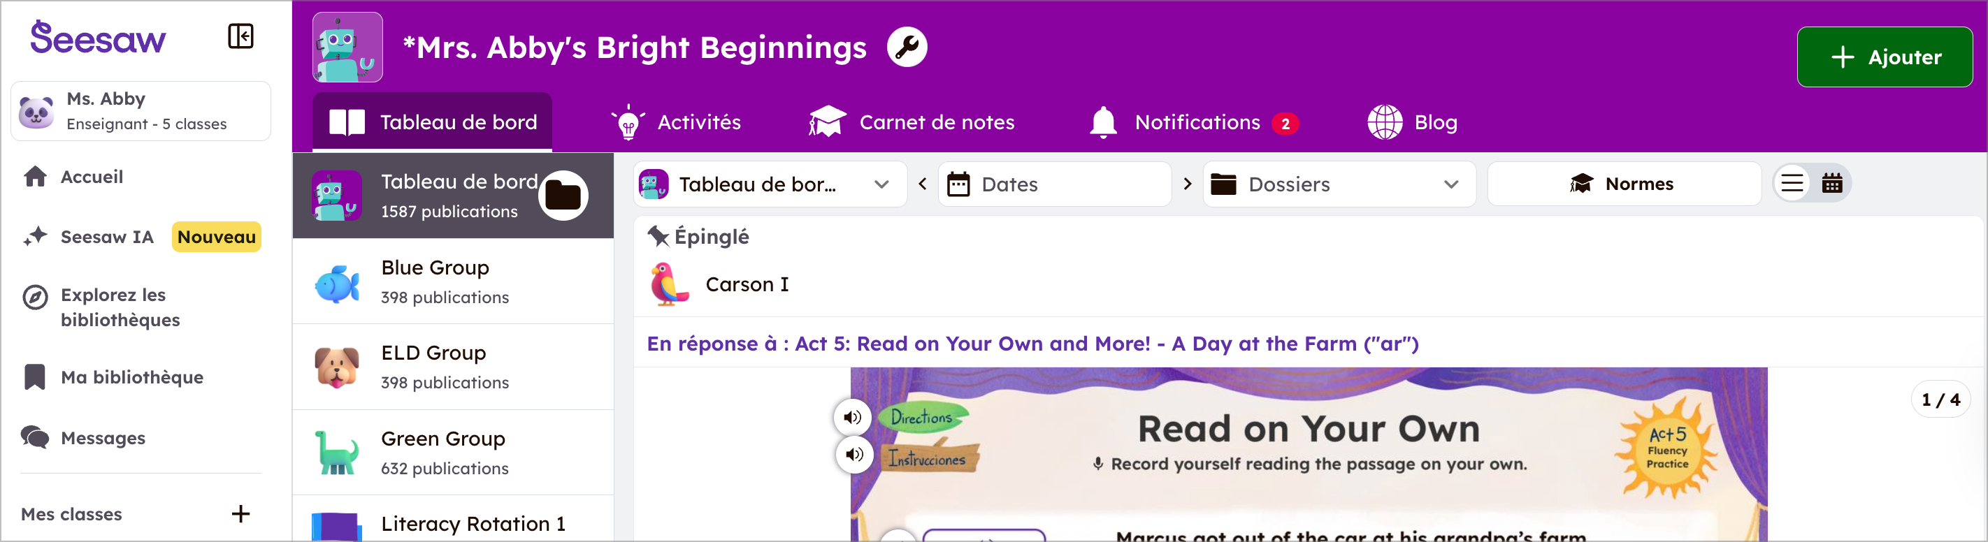The width and height of the screenshot is (1988, 542).
Task: Collapse the Seesaw sidebar panel
Action: [x=240, y=36]
